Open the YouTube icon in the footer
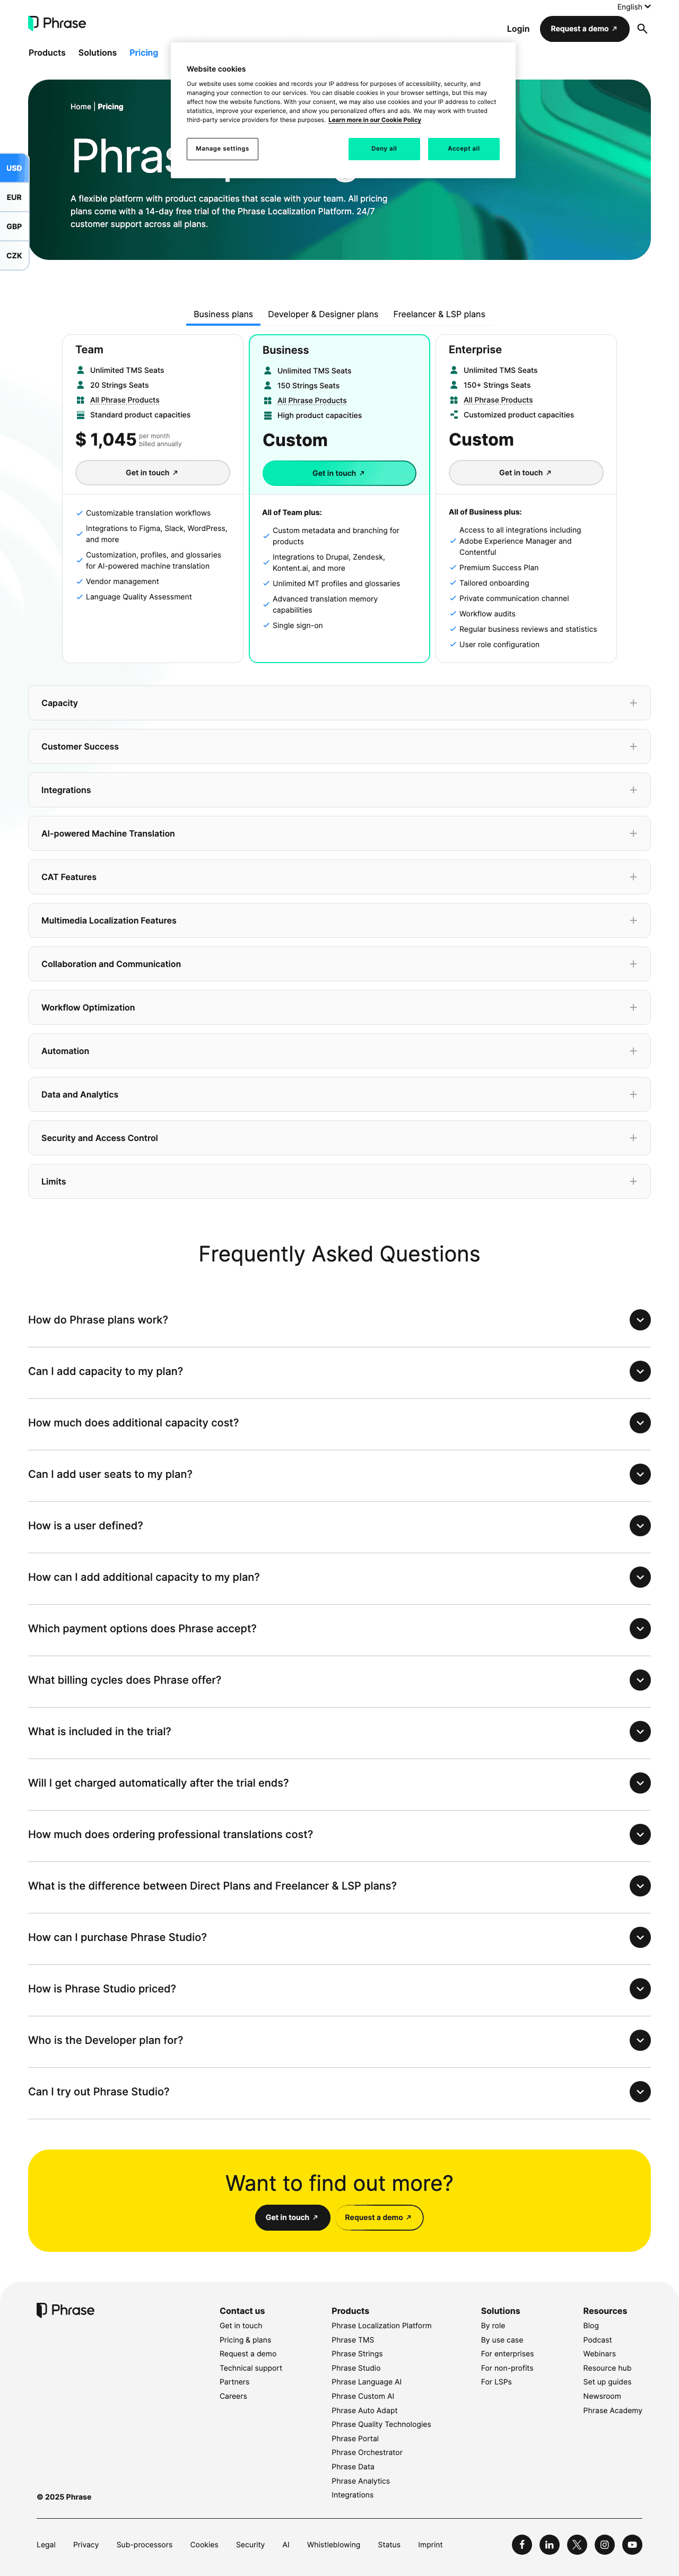The height and width of the screenshot is (2576, 679). point(631,2544)
